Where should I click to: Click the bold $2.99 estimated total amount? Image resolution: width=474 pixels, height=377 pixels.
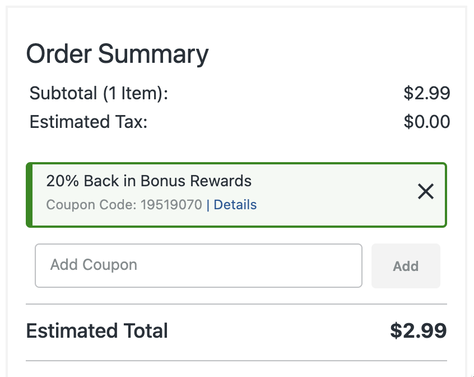pos(418,331)
